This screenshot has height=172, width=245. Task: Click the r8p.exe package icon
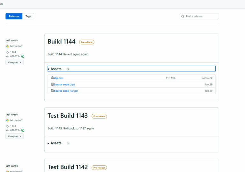pyautogui.click(x=52, y=78)
